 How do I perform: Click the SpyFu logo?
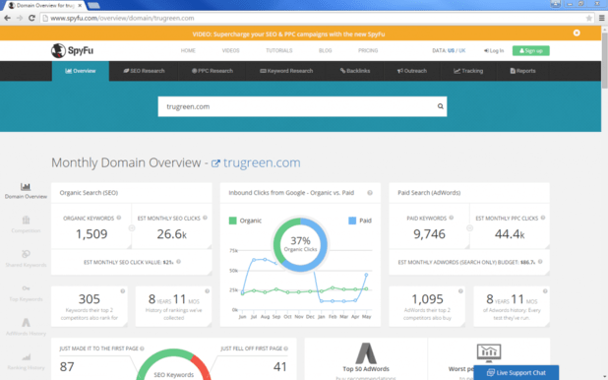pyautogui.click(x=72, y=50)
